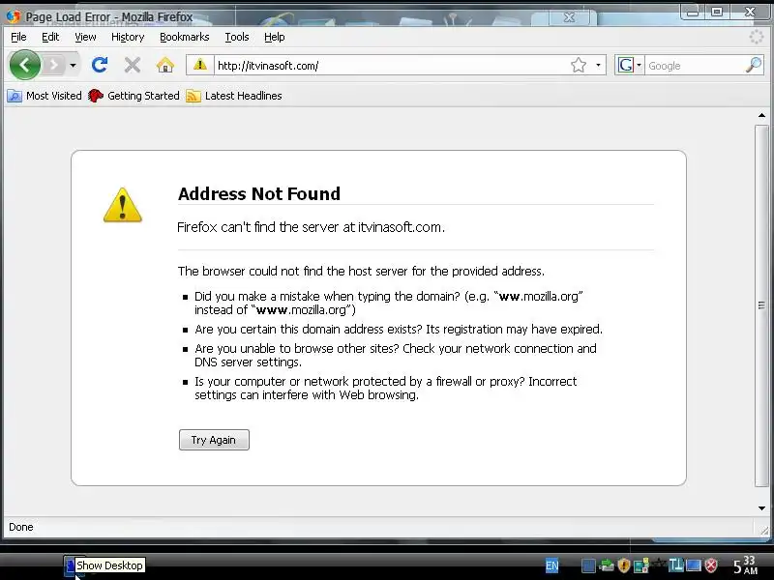The height and width of the screenshot is (580, 774).
Task: Open the Edit menu
Action: pyautogui.click(x=50, y=37)
